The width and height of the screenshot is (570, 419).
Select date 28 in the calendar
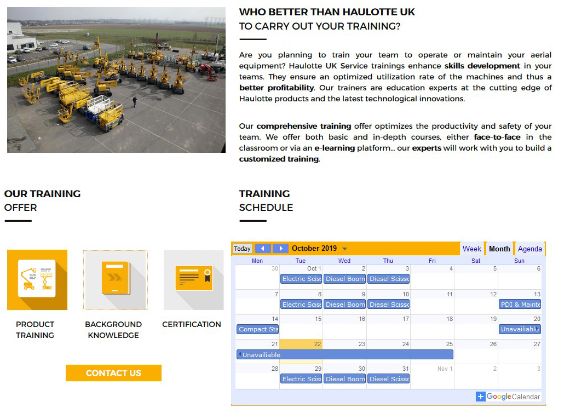pyautogui.click(x=275, y=369)
